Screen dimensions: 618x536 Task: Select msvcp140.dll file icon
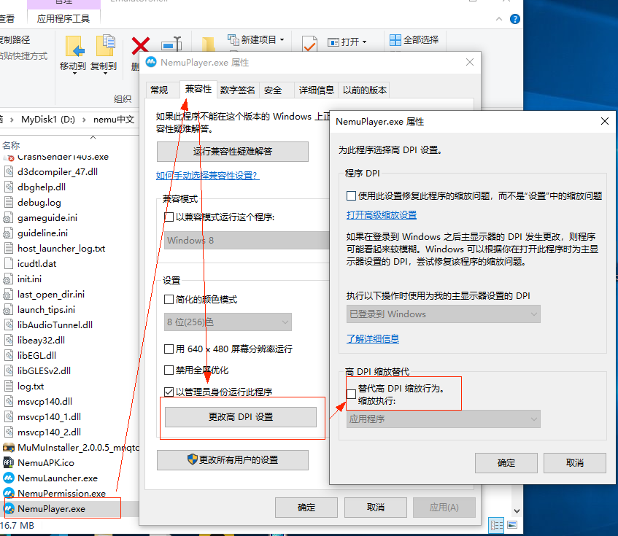(x=9, y=402)
